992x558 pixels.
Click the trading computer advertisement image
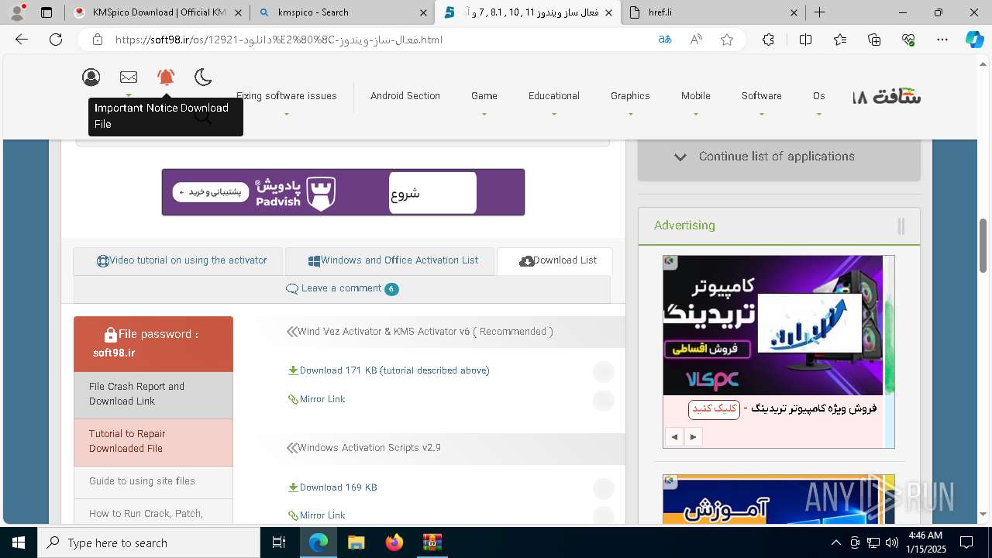tap(773, 325)
